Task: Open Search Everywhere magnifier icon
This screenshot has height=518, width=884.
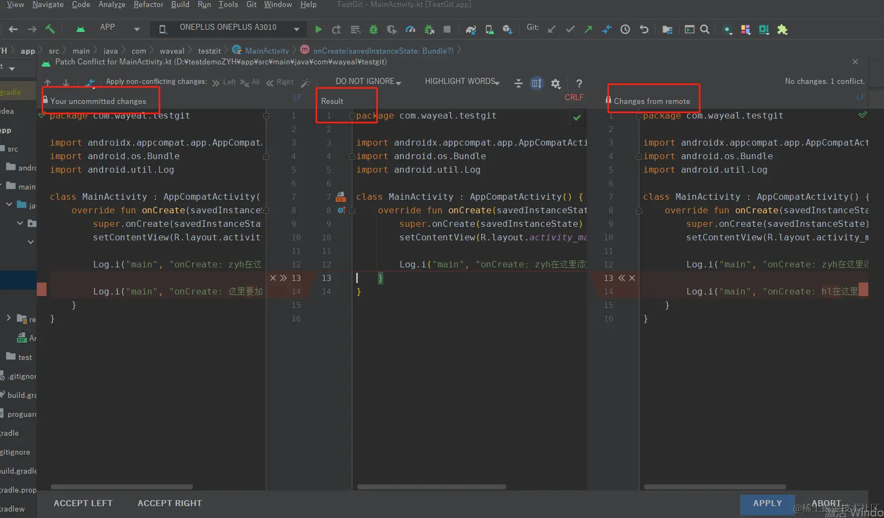Action: pyautogui.click(x=704, y=29)
